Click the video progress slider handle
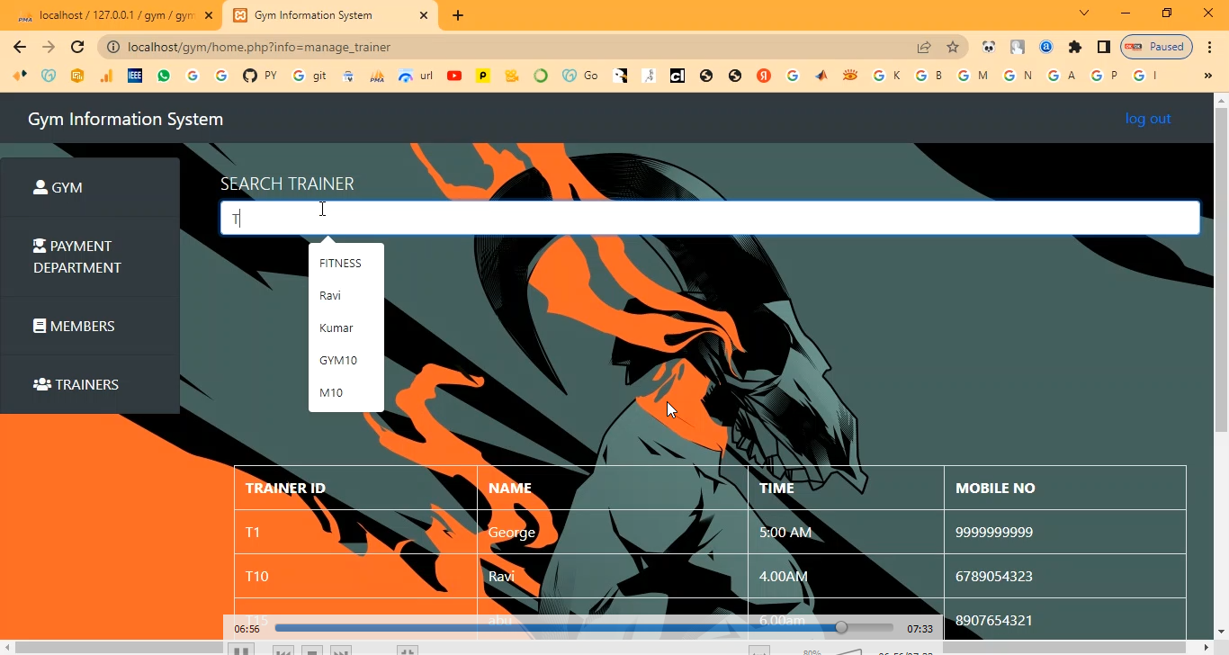This screenshot has width=1229, height=655. point(841,628)
